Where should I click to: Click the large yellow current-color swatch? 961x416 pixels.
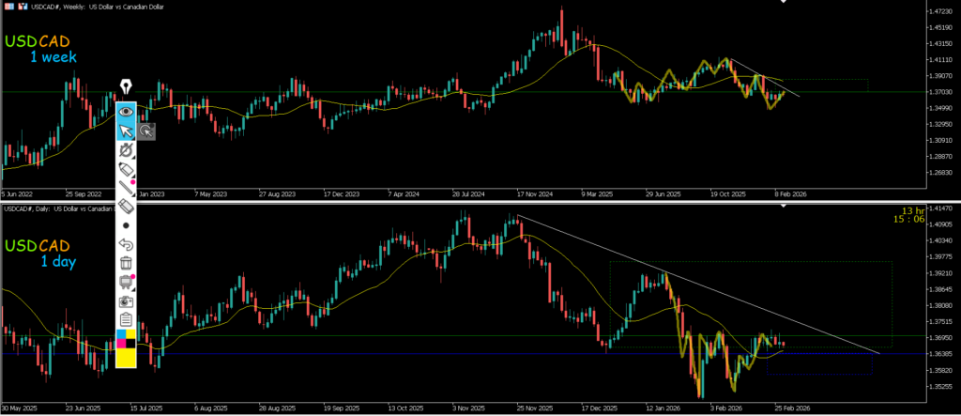pos(126,359)
